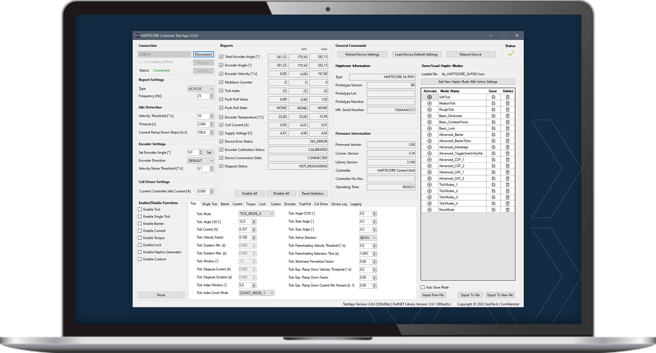Delete the MediumTick mode
Viewport: 656px width, 353px height.
point(508,103)
